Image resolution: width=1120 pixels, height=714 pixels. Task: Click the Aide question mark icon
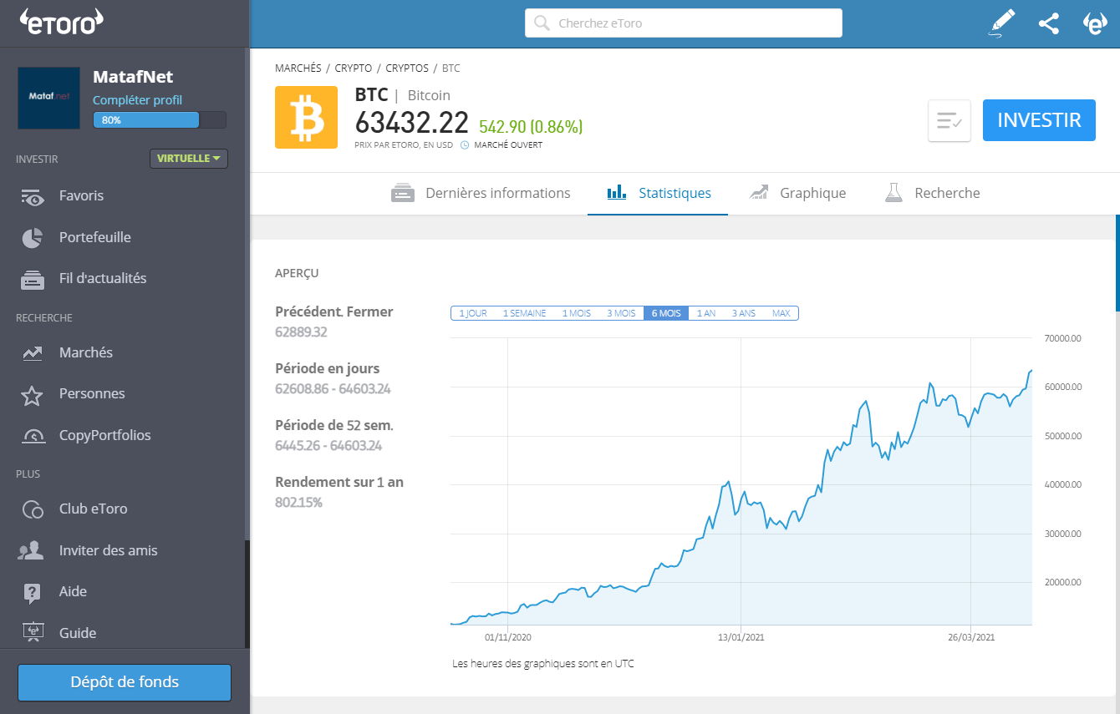pyautogui.click(x=32, y=593)
